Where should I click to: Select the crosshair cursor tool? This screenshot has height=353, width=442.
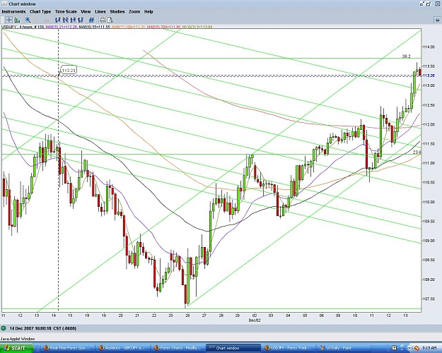(x=9, y=20)
